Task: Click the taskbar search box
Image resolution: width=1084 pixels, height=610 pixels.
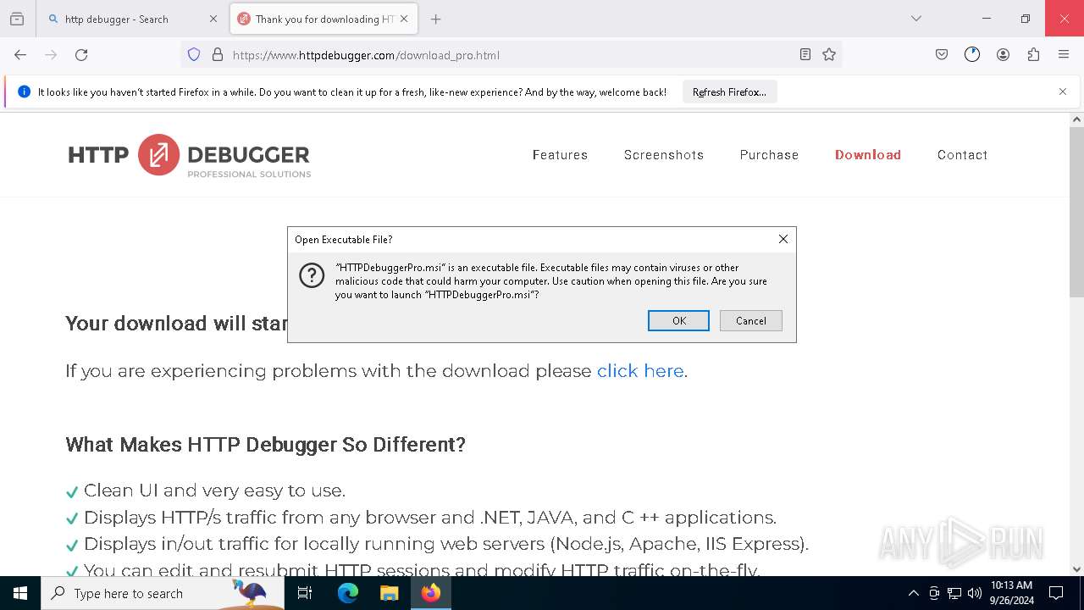Action: tap(163, 593)
